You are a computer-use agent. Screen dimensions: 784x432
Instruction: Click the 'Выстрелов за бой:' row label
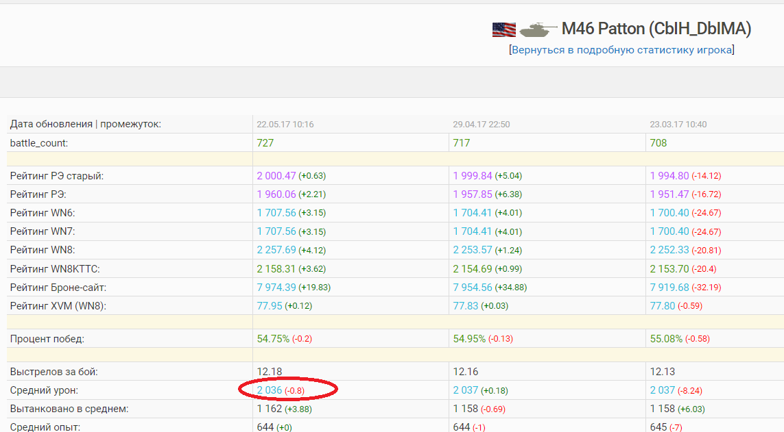coord(54,372)
